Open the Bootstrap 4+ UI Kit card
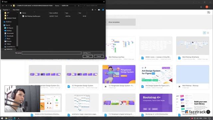The height and width of the screenshot is (120, 213). point(156,105)
